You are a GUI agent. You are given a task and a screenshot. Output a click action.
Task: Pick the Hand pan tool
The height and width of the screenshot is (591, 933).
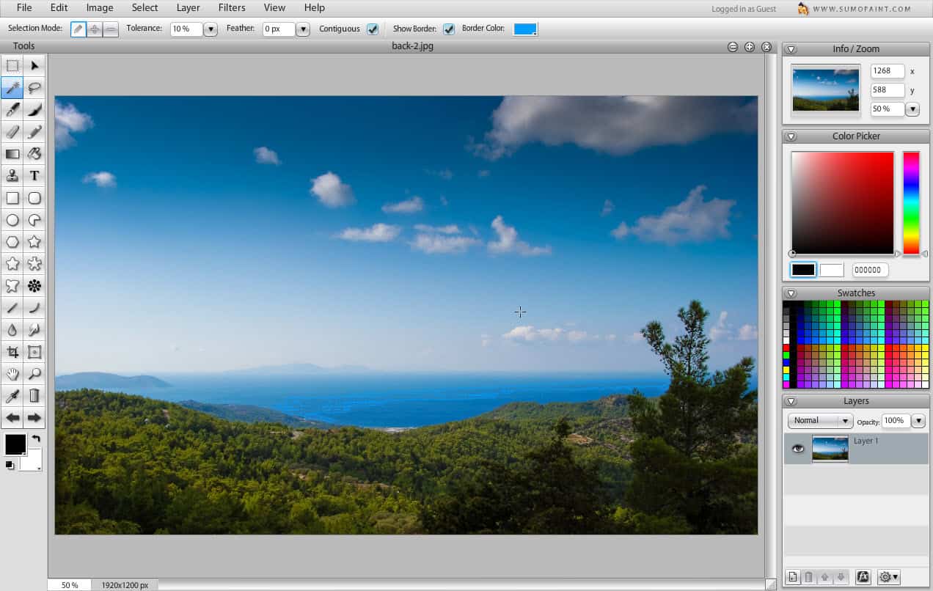(x=12, y=374)
